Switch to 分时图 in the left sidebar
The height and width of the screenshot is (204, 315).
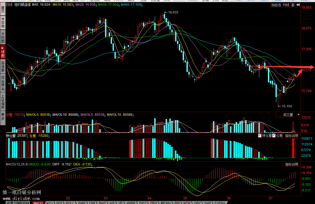pos(3,37)
